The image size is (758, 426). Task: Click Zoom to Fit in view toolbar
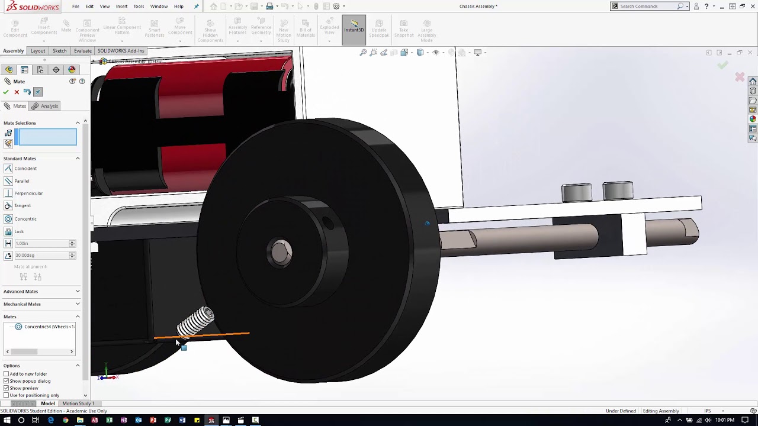(x=363, y=53)
